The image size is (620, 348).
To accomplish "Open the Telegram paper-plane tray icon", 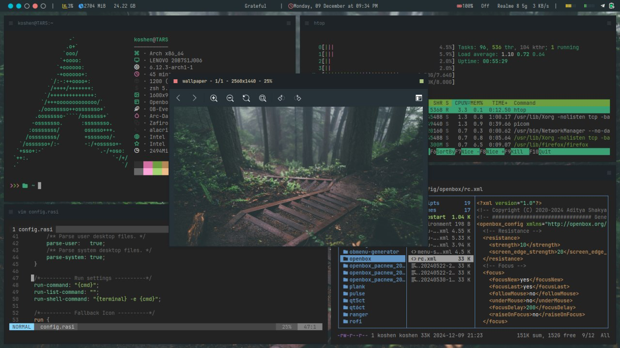I will (603, 6).
